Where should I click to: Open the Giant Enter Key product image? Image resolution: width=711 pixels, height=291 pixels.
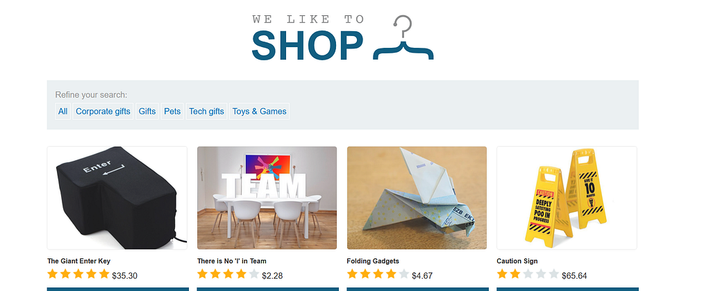117,197
